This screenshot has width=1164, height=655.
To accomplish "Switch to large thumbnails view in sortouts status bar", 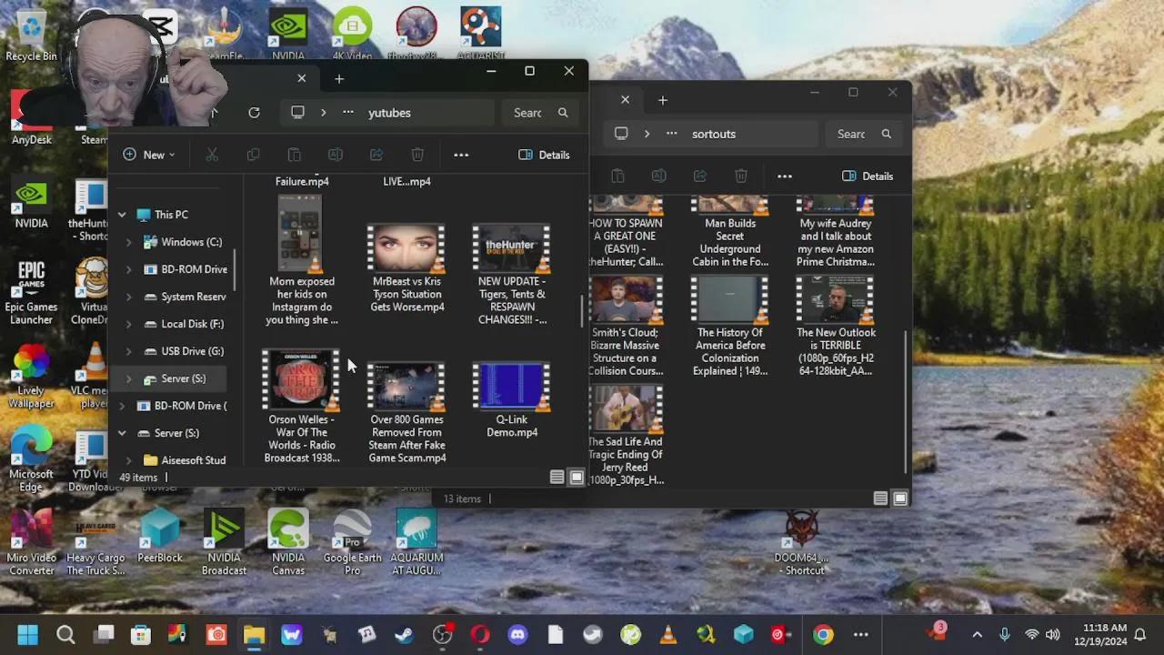I will [900, 499].
